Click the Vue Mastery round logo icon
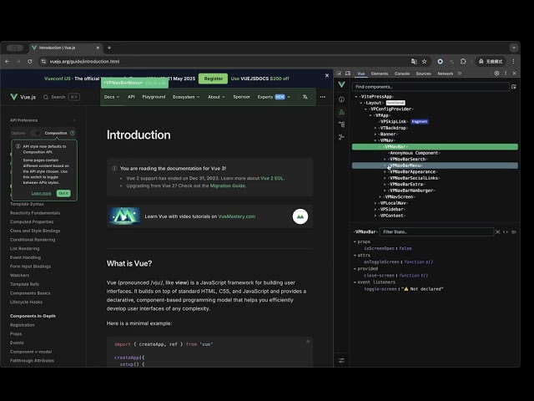The image size is (534, 401). point(300,216)
